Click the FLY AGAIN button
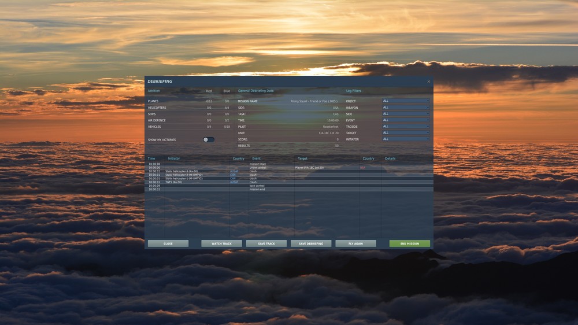Viewport: 578px width, 325px height. click(355, 243)
